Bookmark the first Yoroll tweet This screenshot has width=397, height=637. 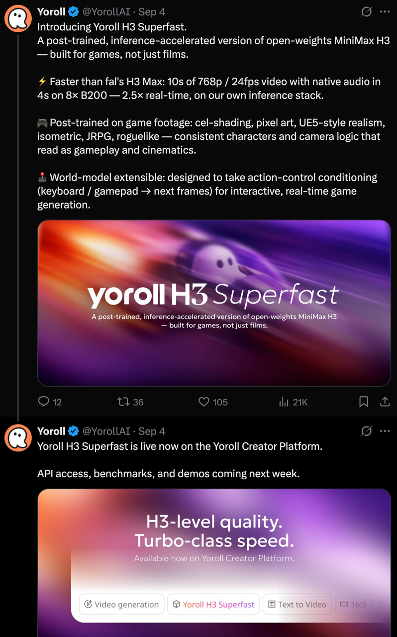(364, 402)
